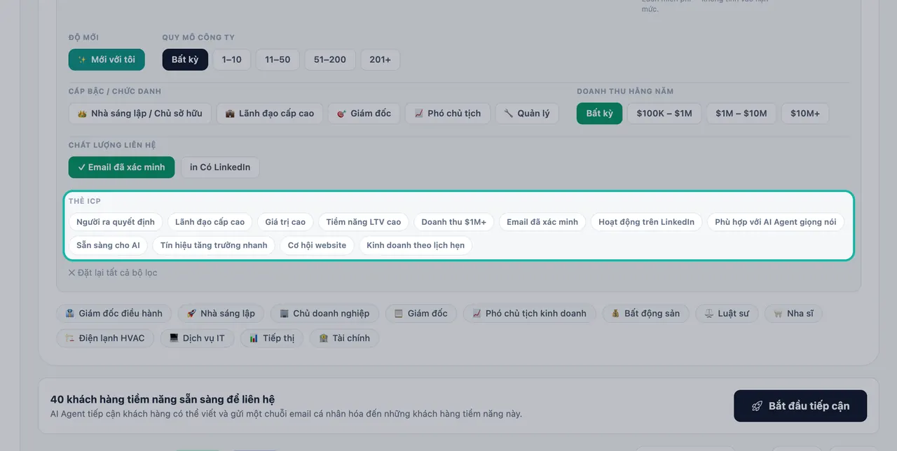897x451 pixels.
Task: Select 'Email đã xác minh' in Thẻ ICP
Action: pos(542,222)
